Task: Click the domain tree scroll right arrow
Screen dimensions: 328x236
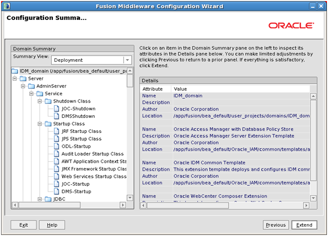Action: [123, 205]
